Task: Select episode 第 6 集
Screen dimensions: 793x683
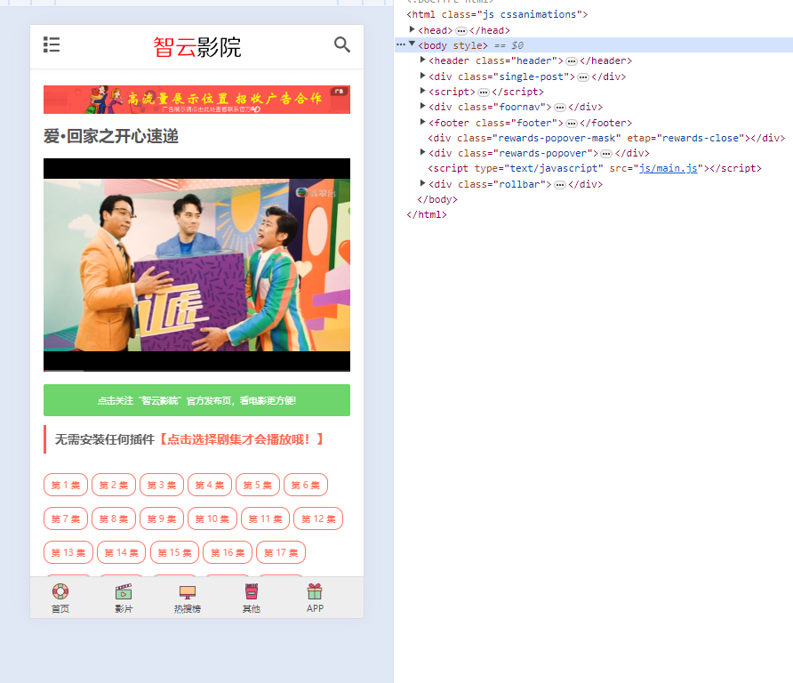Action: pyautogui.click(x=306, y=485)
